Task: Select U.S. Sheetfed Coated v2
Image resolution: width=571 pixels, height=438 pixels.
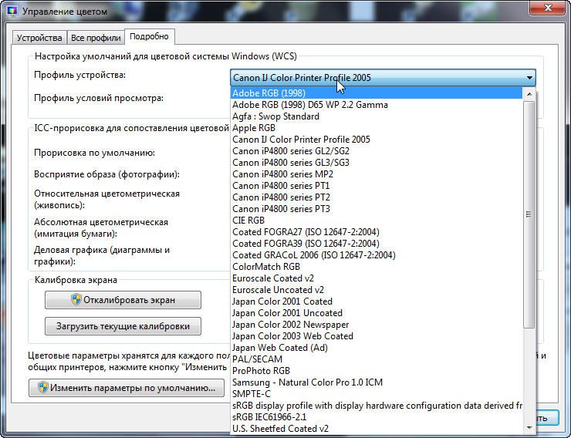Action: [377, 429]
